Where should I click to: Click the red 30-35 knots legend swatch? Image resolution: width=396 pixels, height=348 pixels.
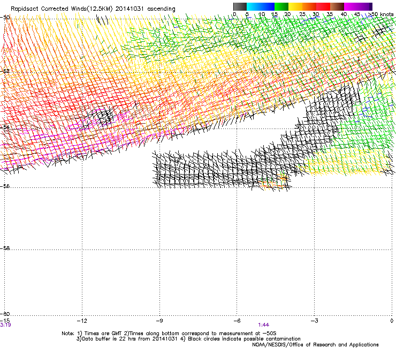[323, 6]
